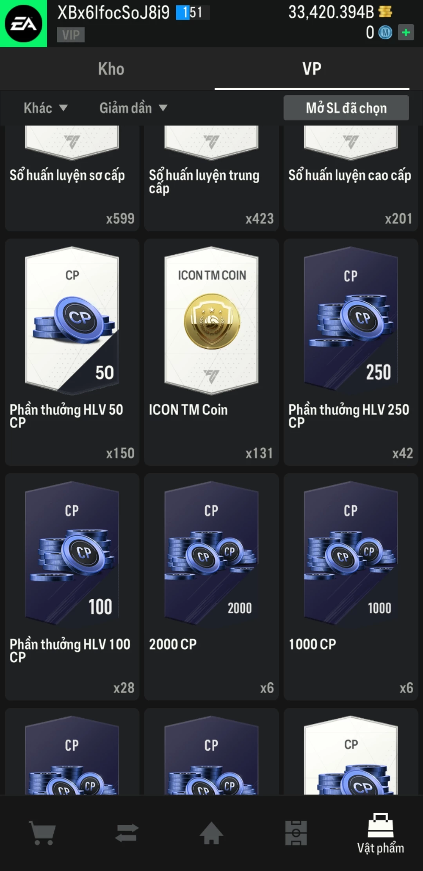This screenshot has height=871, width=423.
Task: Select the 2000 CP pack
Action: (x=211, y=587)
